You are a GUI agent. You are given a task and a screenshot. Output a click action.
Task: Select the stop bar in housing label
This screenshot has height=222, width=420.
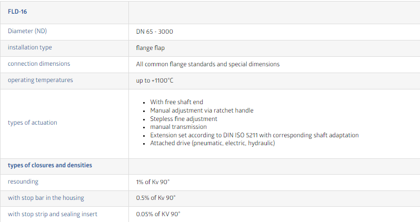(x=46, y=198)
